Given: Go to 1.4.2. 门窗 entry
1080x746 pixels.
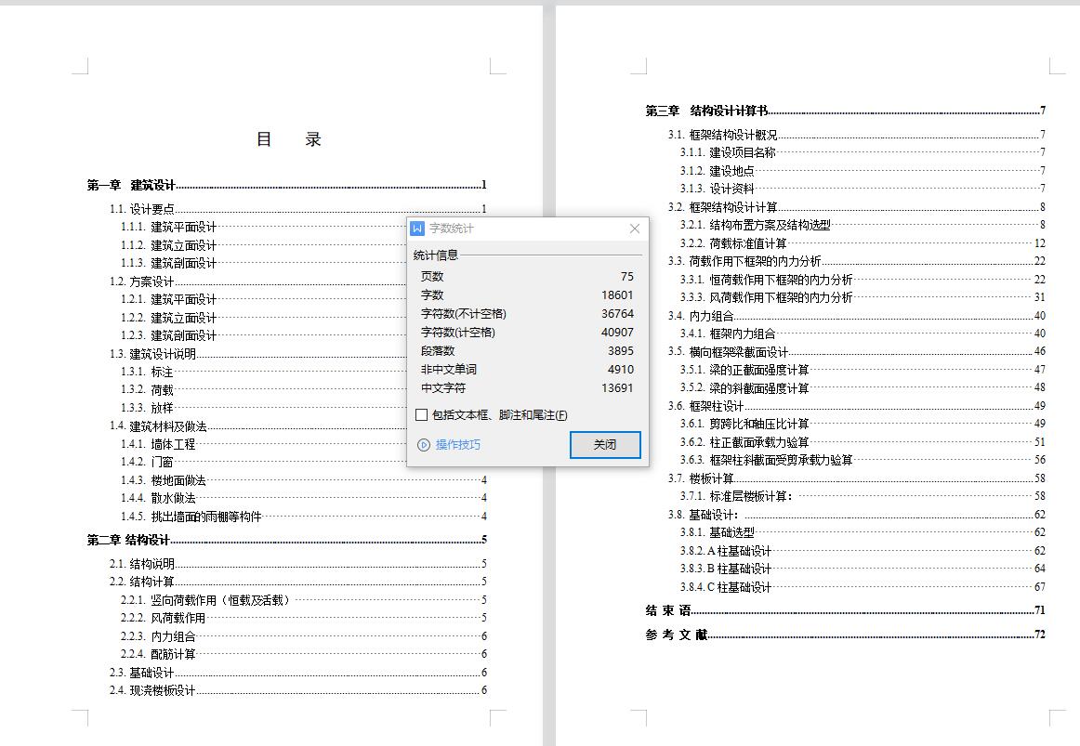Looking at the screenshot, I should coord(263,463).
